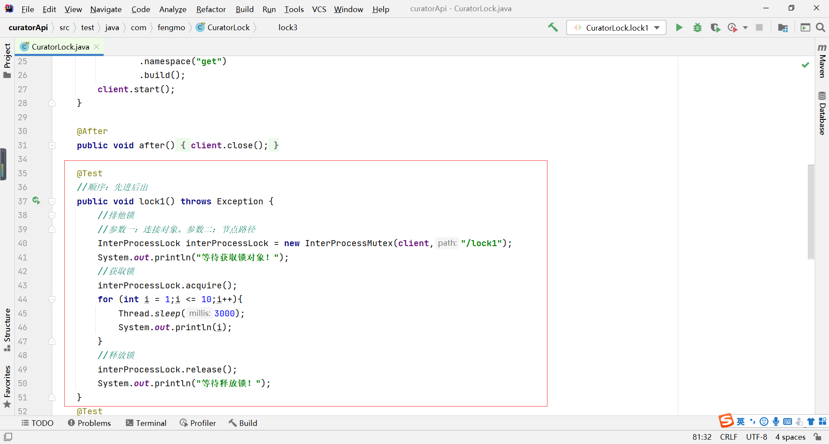This screenshot has height=444, width=829.
Task: Collapse the for loop at line 44
Action: click(52, 299)
